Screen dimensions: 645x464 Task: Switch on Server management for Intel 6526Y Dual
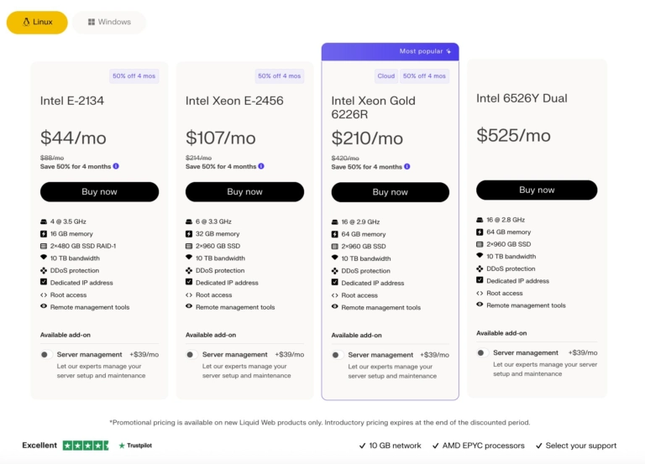482,353
